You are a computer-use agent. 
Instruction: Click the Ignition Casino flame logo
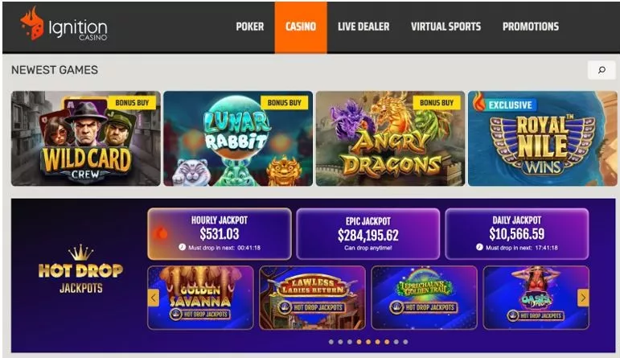click(x=31, y=24)
